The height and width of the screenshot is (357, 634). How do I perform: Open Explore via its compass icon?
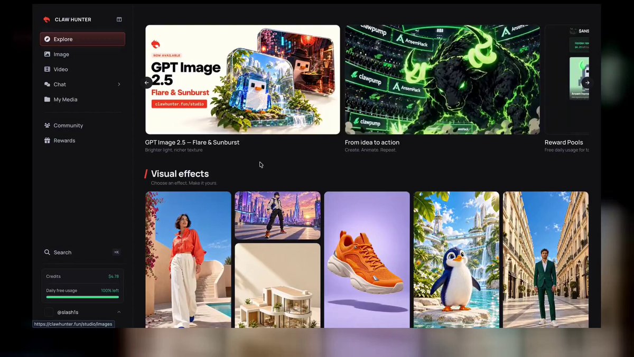click(47, 39)
